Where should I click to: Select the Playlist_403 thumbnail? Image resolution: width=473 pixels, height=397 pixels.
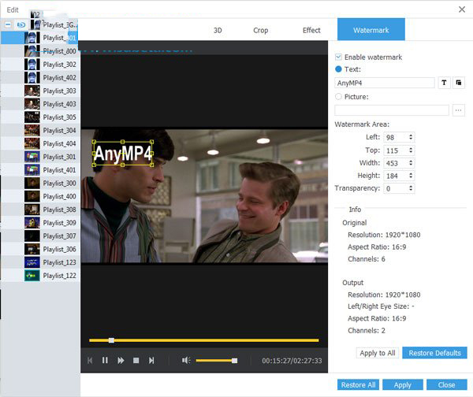(32, 104)
